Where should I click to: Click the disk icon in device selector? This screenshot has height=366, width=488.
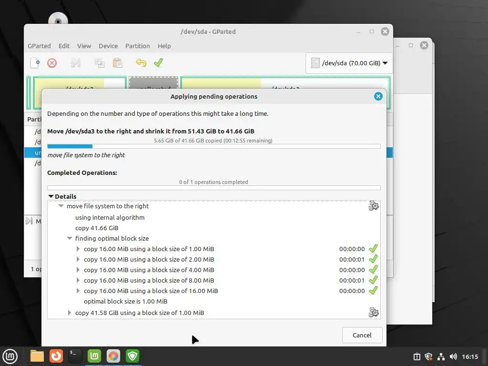pyautogui.click(x=315, y=63)
